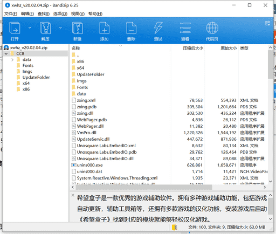Click the WebPager.dll file icon

click(x=74, y=126)
